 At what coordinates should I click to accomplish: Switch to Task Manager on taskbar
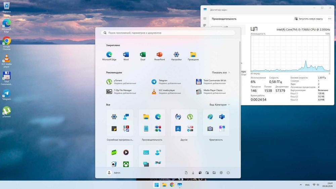click(x=179, y=185)
